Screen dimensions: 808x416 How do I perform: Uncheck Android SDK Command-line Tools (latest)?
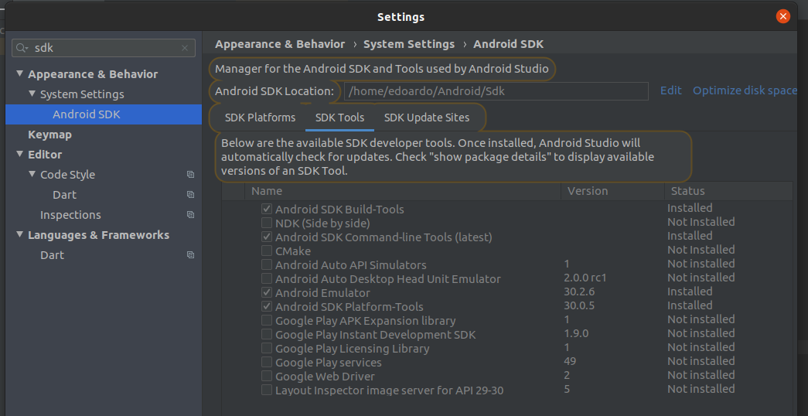[x=267, y=237]
